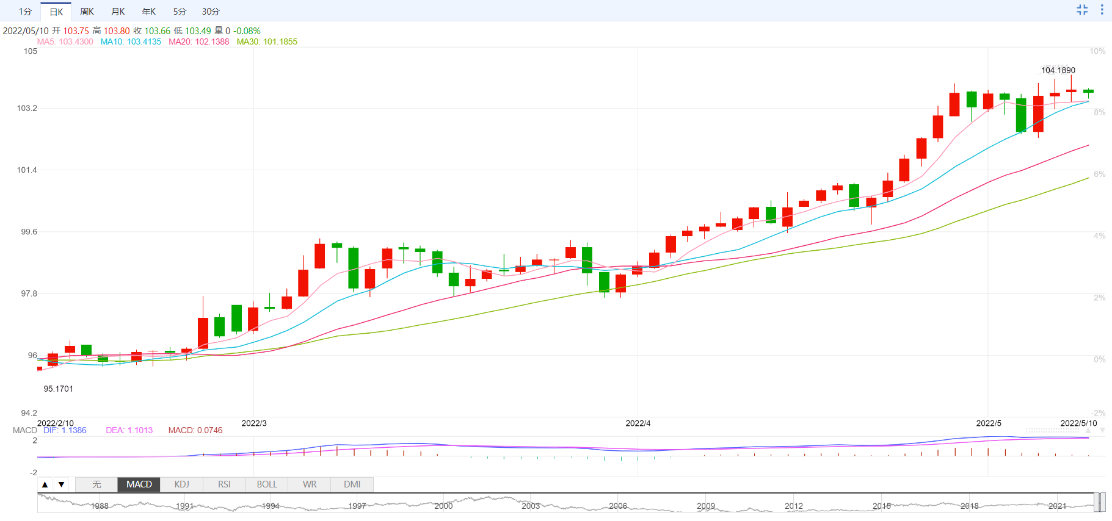The width and height of the screenshot is (1112, 521).
Task: Exit fullscreen with the collapse arrows icon
Action: tap(1082, 10)
